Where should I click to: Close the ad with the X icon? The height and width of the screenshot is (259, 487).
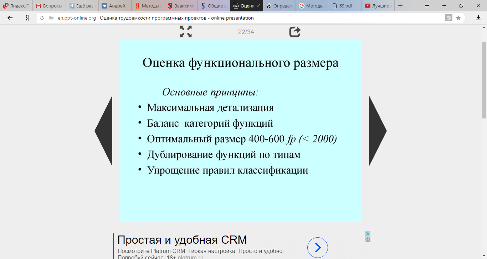click(368, 234)
